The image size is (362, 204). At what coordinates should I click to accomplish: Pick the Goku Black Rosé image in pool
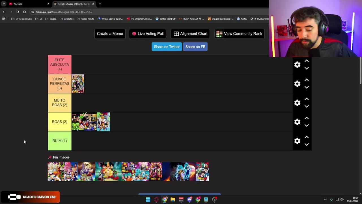pyautogui.click(x=142, y=172)
